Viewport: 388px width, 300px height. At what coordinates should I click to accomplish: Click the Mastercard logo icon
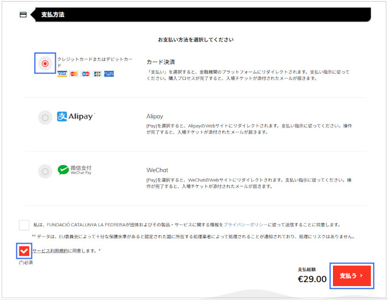[x=74, y=74]
